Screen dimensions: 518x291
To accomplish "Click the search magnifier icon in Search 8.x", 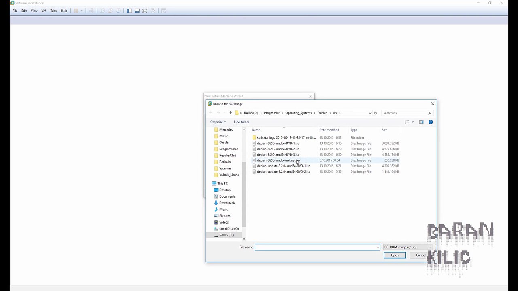I will click(x=430, y=113).
